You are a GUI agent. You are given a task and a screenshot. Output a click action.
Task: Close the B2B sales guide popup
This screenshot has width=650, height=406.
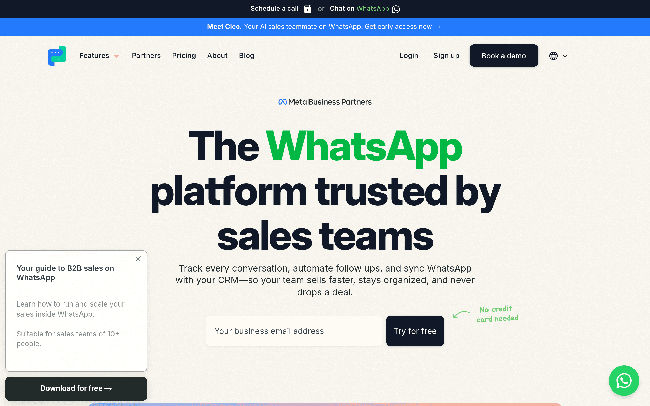(138, 259)
